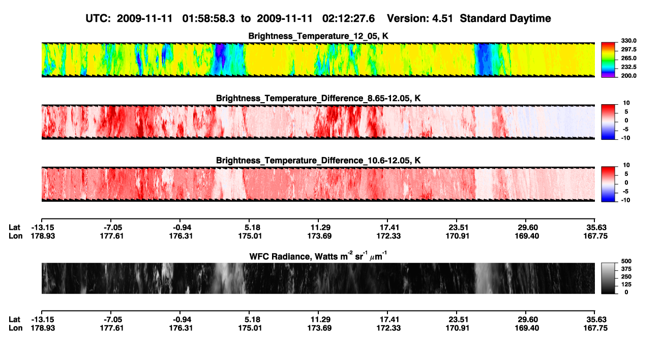Click the Version: 4.51 Standard Daytime text
This screenshot has height=339, width=661.
click(469, 18)
